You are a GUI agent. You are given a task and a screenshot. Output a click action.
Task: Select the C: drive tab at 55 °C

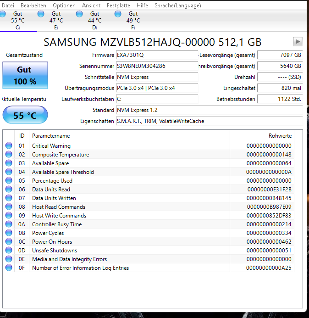pyautogui.click(x=17, y=21)
